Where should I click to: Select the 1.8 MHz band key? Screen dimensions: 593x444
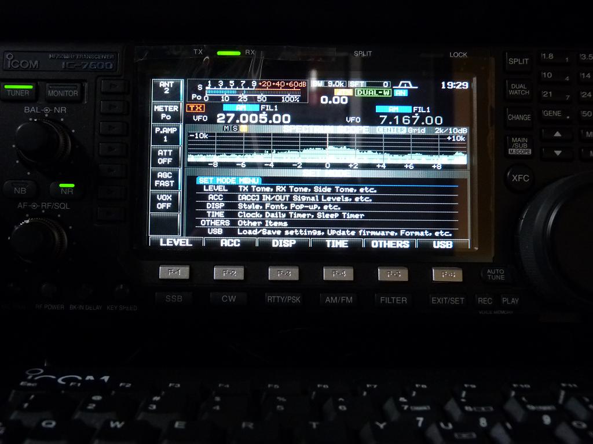[x=555, y=57]
